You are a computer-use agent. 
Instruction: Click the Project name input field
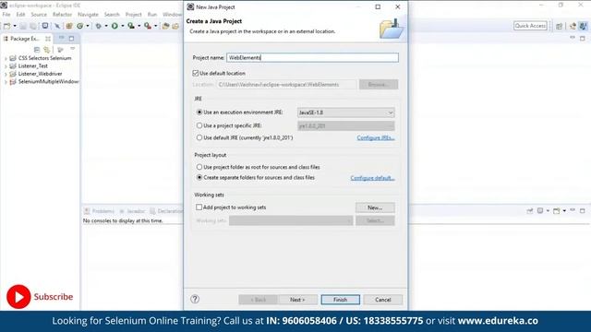coord(312,57)
